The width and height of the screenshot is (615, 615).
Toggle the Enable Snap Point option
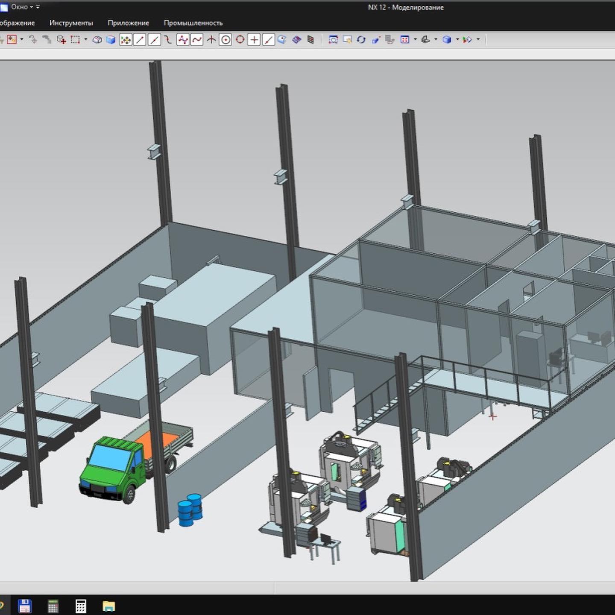[x=126, y=40]
